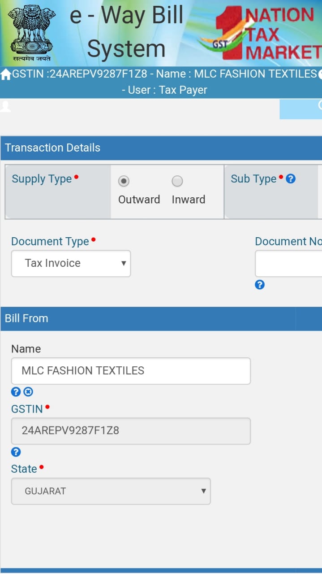Screen dimensions: 322x574
Task: Click the e-Way Bill System title
Action: [x=126, y=32]
